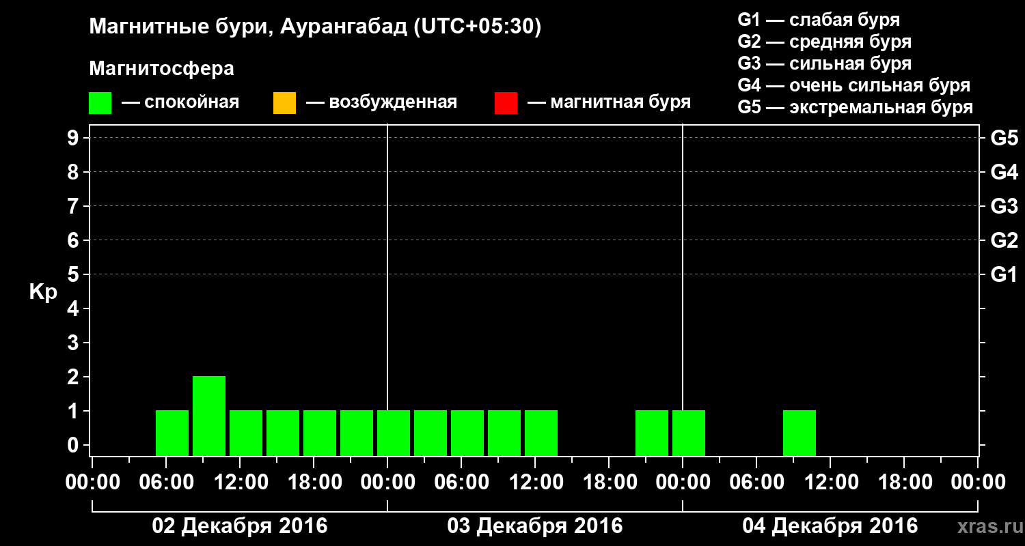This screenshot has width=1025, height=546.
Task: Click the right-axis 'G1' storm level label
Action: [1004, 274]
